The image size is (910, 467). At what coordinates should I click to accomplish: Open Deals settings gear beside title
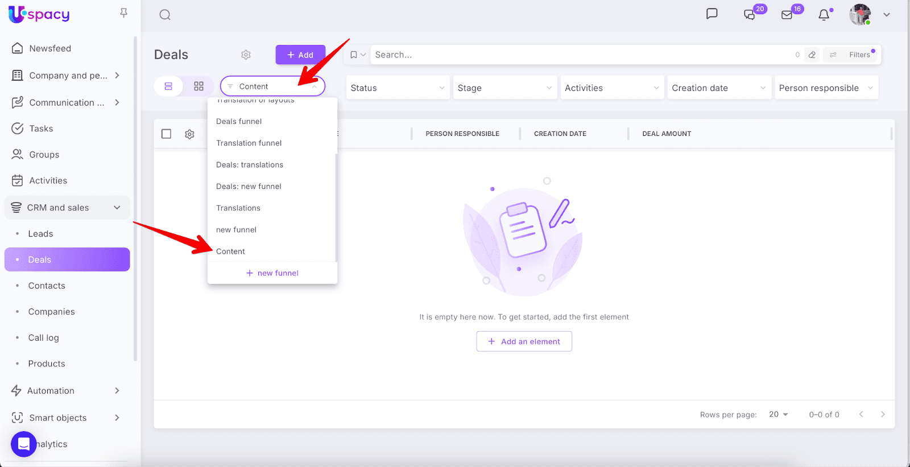[246, 55]
